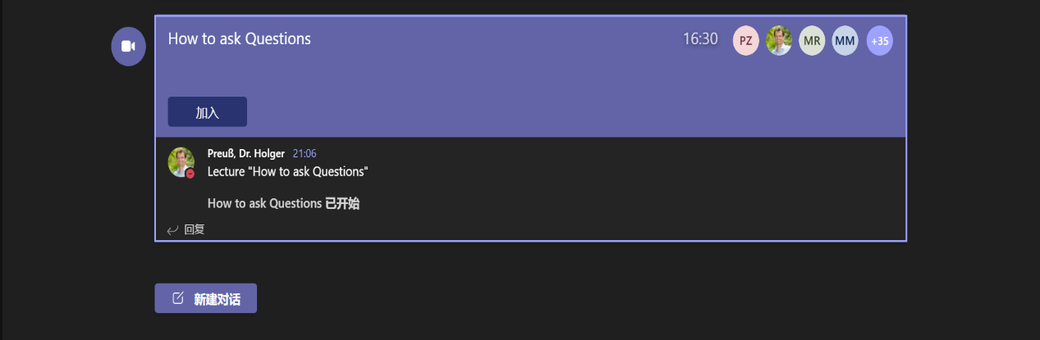
Task: Select the photo avatar among meeting participants
Action: [x=779, y=40]
